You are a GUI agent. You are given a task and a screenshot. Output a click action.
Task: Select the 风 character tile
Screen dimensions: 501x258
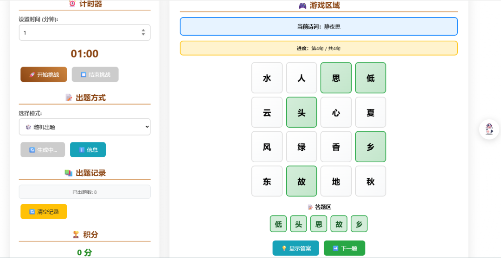coord(267,147)
